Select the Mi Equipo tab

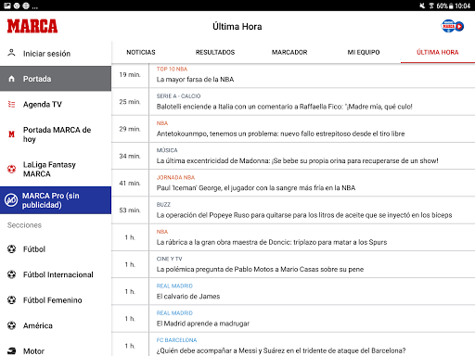point(364,52)
